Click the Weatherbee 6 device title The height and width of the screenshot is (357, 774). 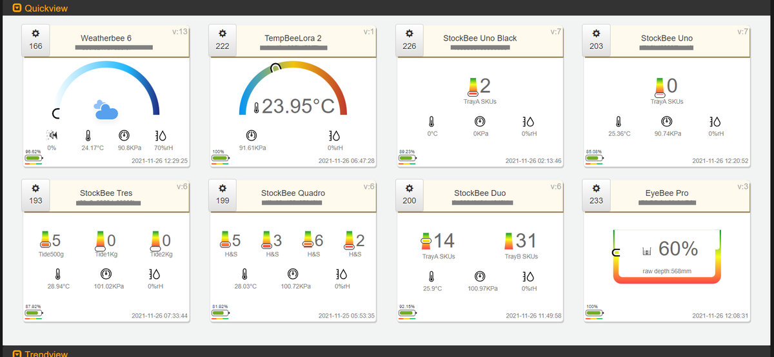tap(106, 38)
